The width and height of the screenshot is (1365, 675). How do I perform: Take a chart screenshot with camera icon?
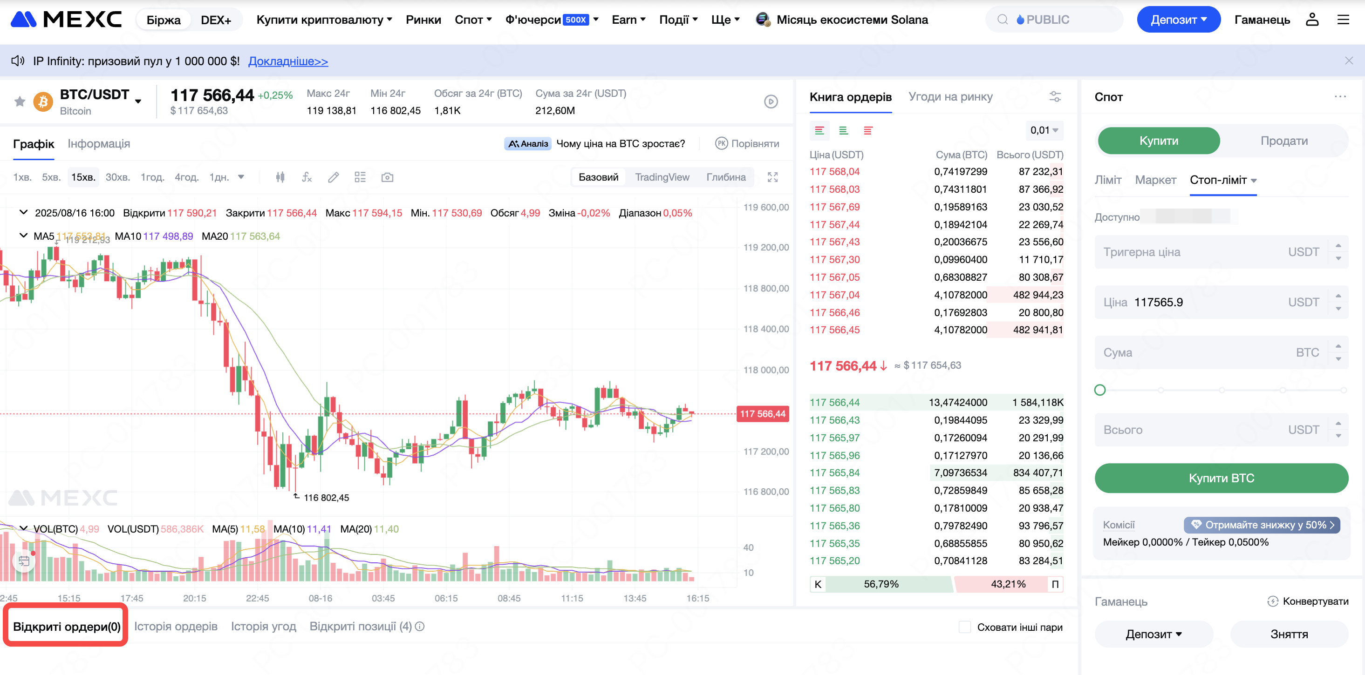(x=387, y=177)
